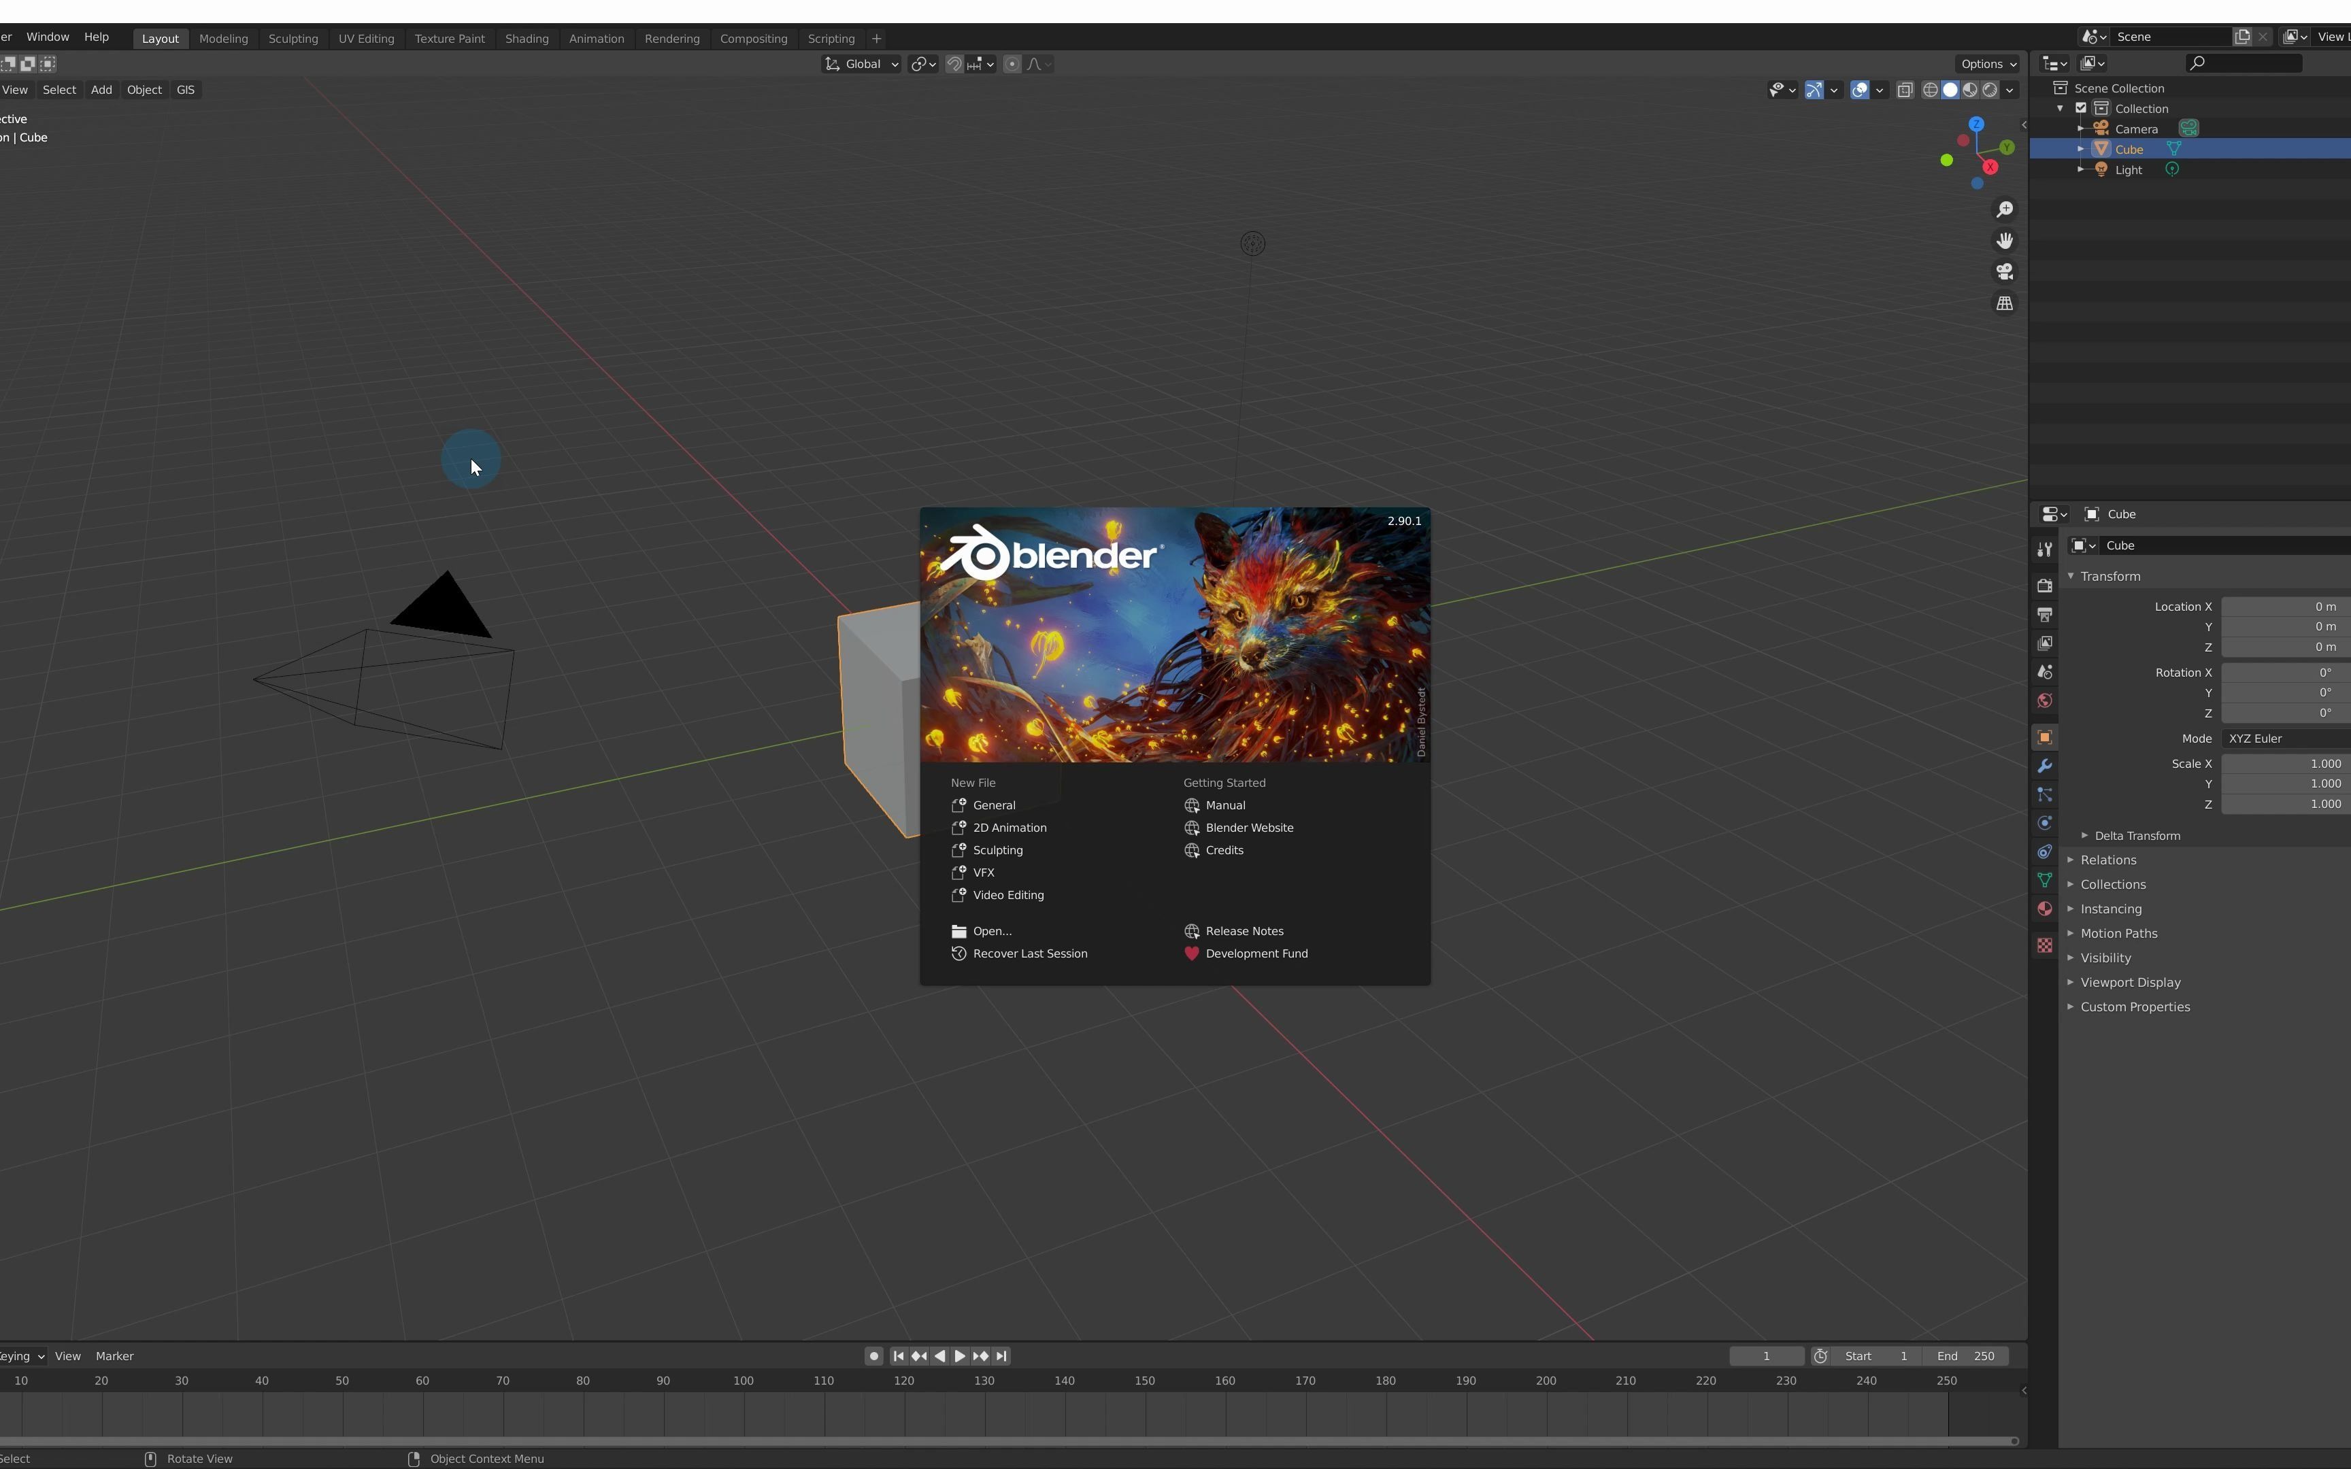Open the Material properties tab

(2045, 909)
